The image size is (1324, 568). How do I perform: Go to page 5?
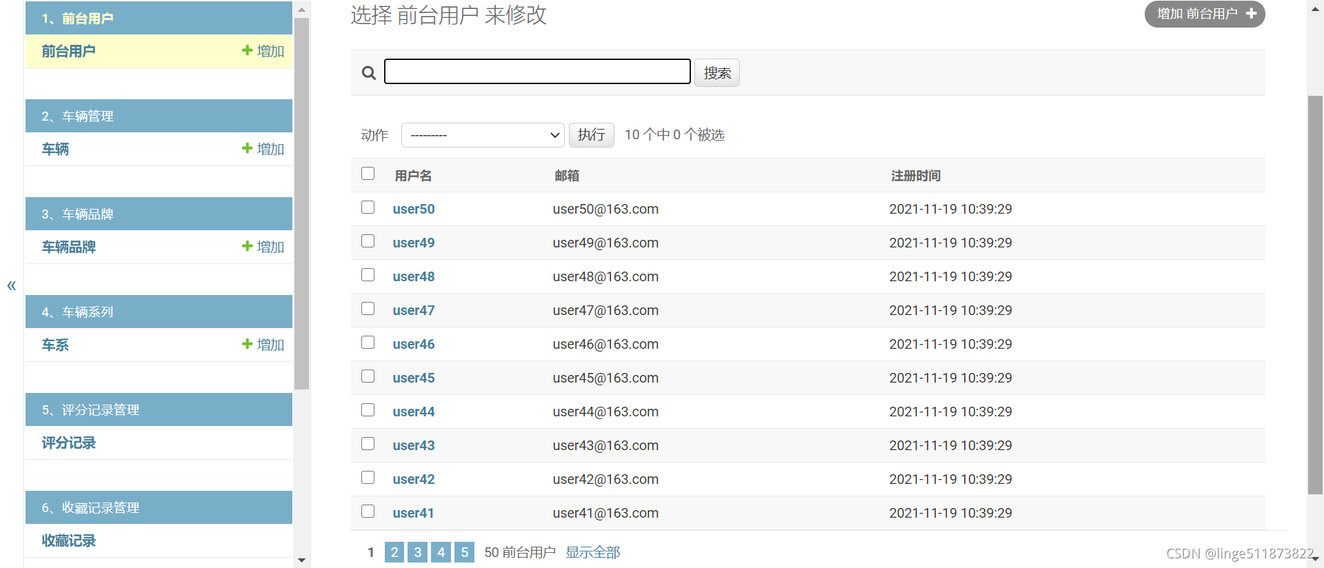tap(465, 552)
